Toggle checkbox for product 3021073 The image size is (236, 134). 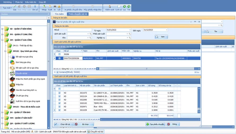tap(59, 93)
